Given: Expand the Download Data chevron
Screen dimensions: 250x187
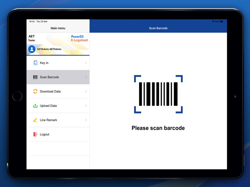Looking at the screenshot, I should click(x=86, y=92).
